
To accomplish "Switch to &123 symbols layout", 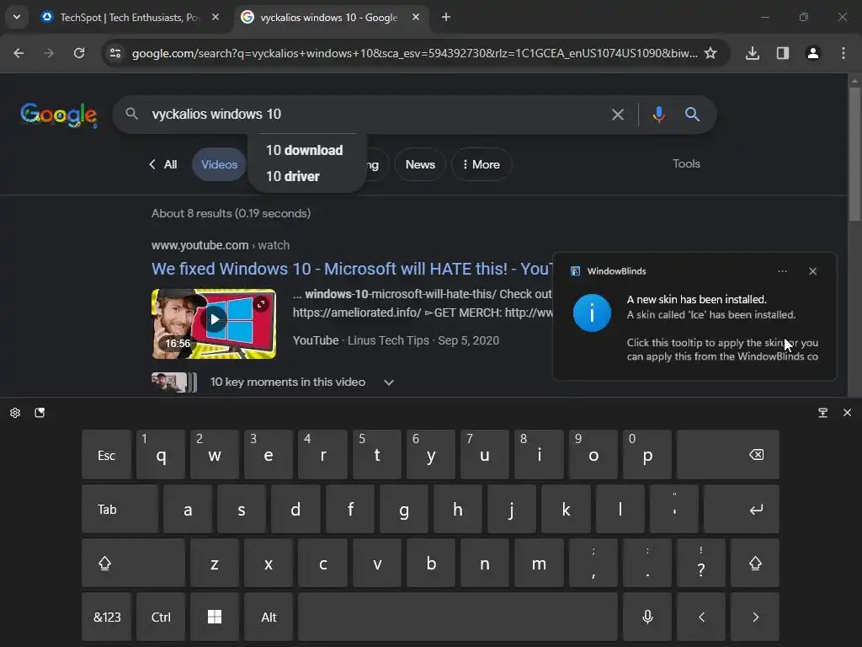I will coord(106,617).
